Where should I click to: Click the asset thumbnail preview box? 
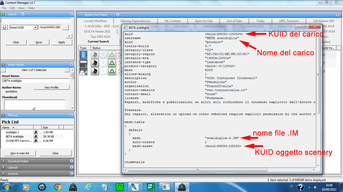34,105
